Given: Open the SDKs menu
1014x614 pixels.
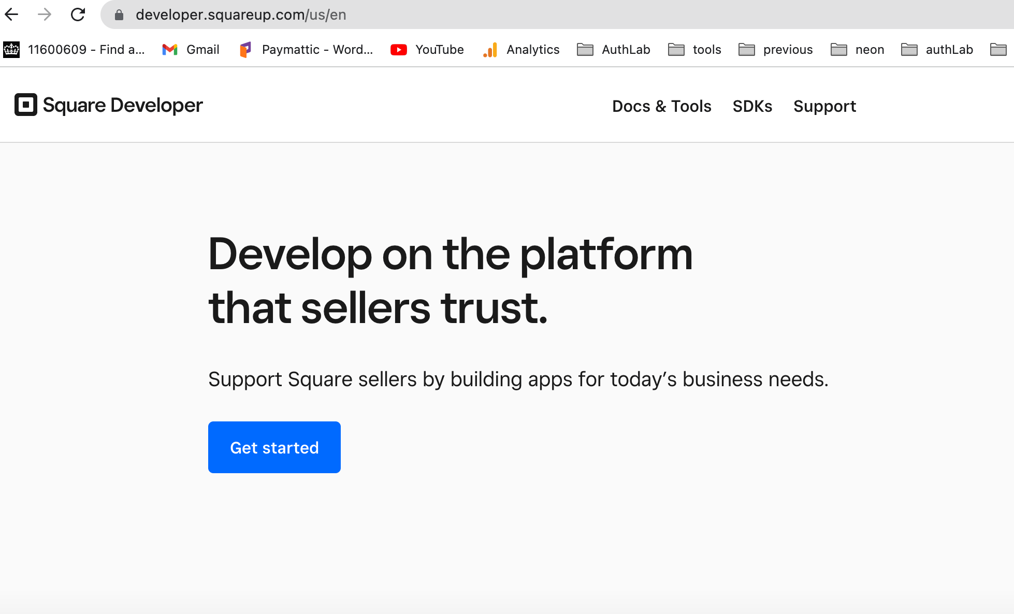Looking at the screenshot, I should coord(752,106).
